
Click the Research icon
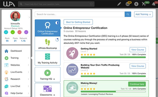[6, 79]
